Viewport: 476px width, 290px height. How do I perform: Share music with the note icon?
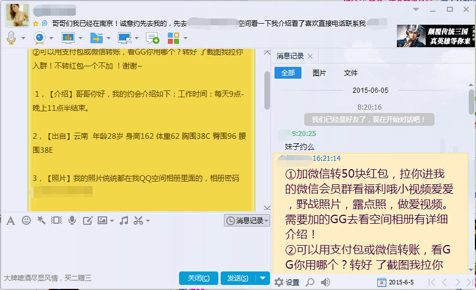tap(124, 220)
